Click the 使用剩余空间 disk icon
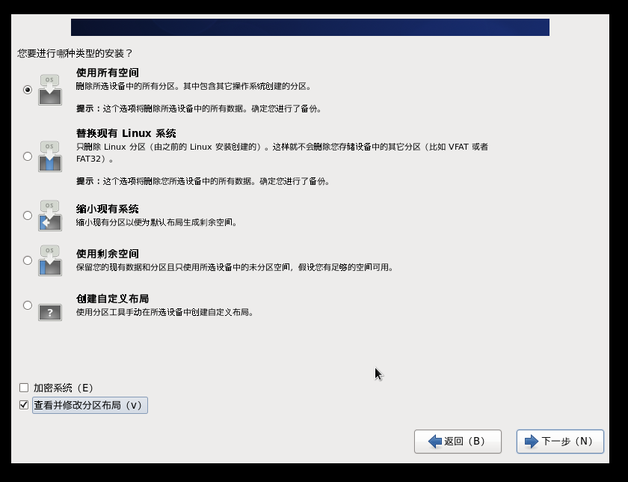 click(x=50, y=260)
